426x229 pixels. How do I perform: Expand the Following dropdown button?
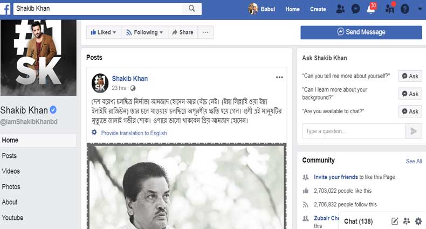tap(145, 32)
